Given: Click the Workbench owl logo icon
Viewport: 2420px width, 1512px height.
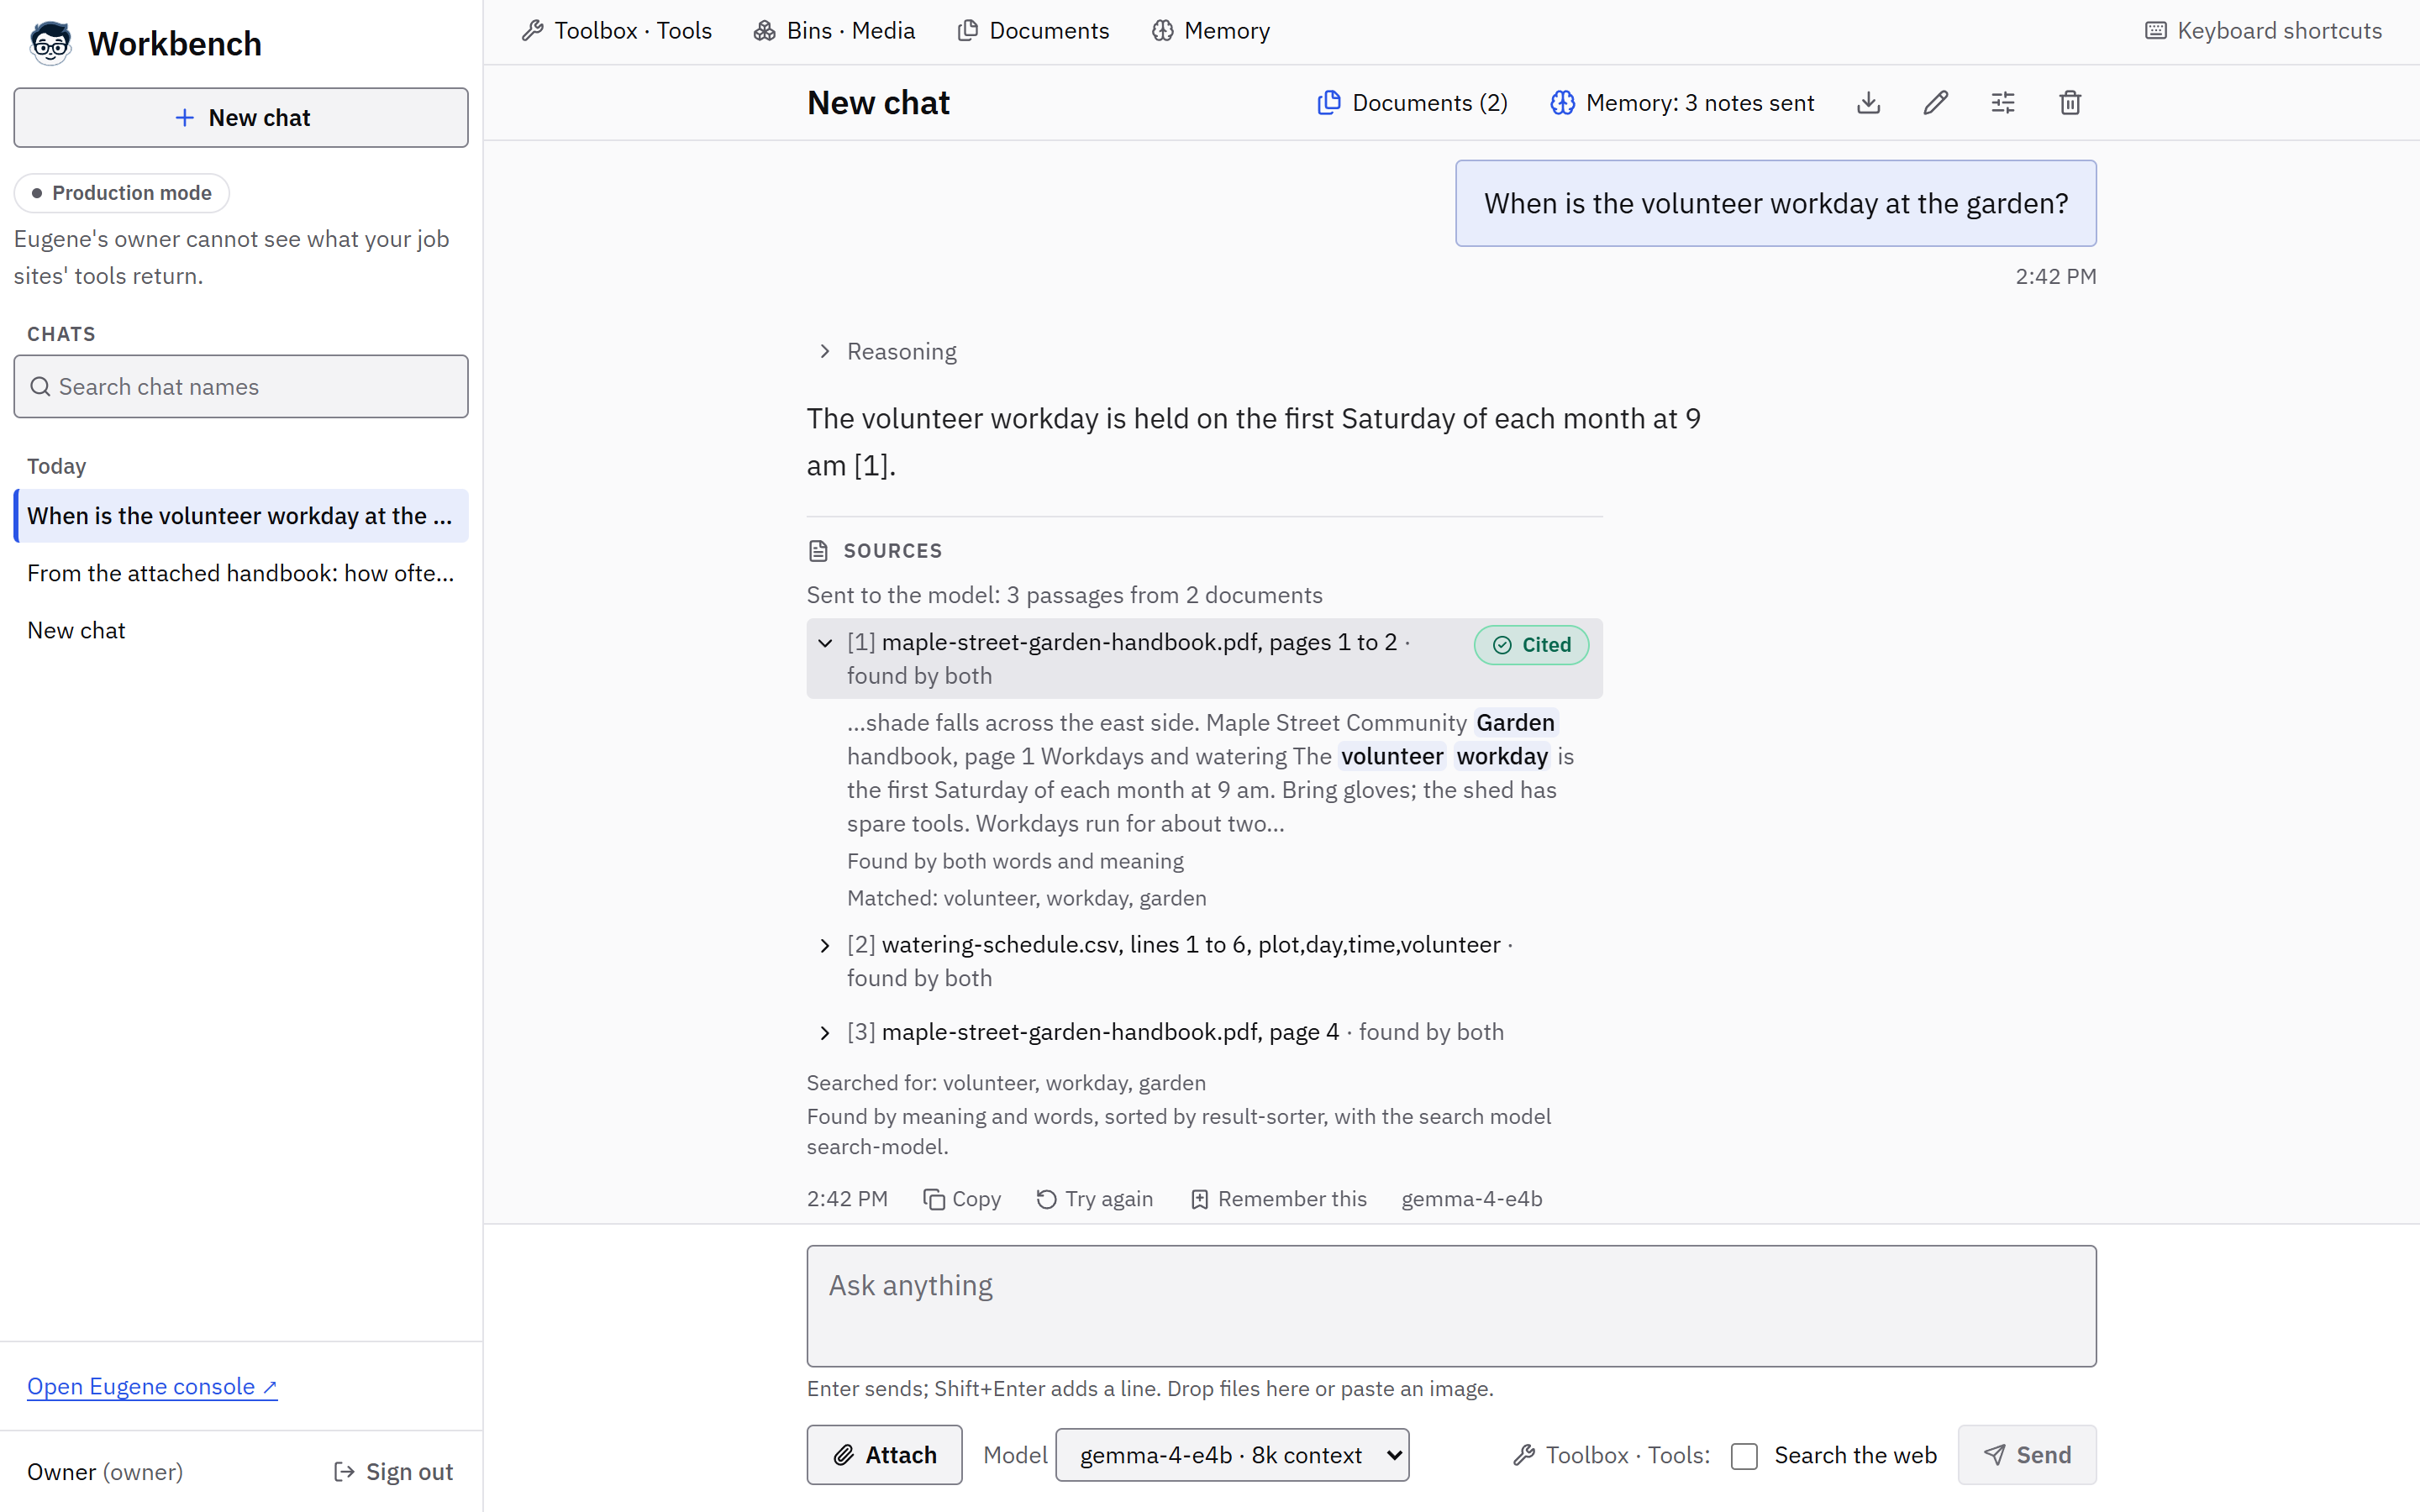Looking at the screenshot, I should tap(50, 43).
